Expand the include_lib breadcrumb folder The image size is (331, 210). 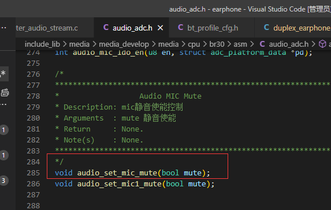pyautogui.click(x=42, y=44)
